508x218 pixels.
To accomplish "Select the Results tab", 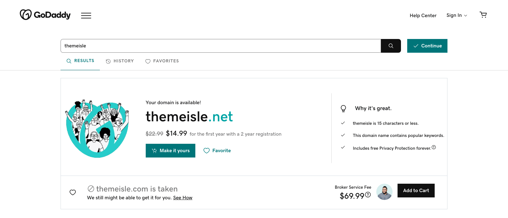I will pyautogui.click(x=81, y=61).
